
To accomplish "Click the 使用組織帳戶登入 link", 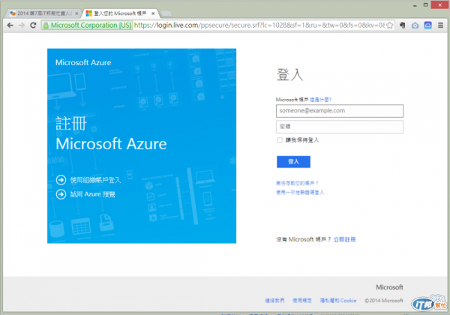I will click(95, 180).
